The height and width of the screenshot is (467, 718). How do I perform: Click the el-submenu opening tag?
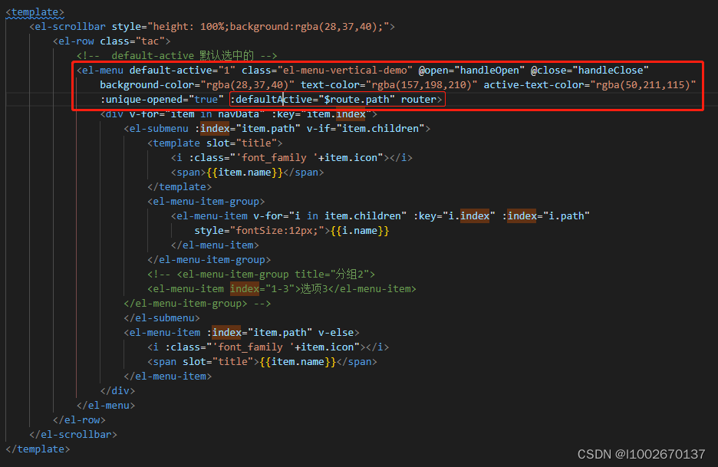click(156, 128)
